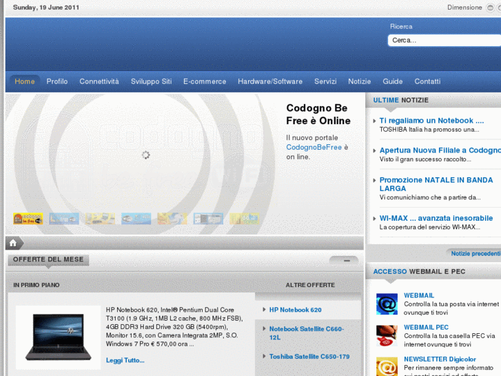Open the Profilo menu item
Viewport: 501px width, 376px height.
coord(57,81)
